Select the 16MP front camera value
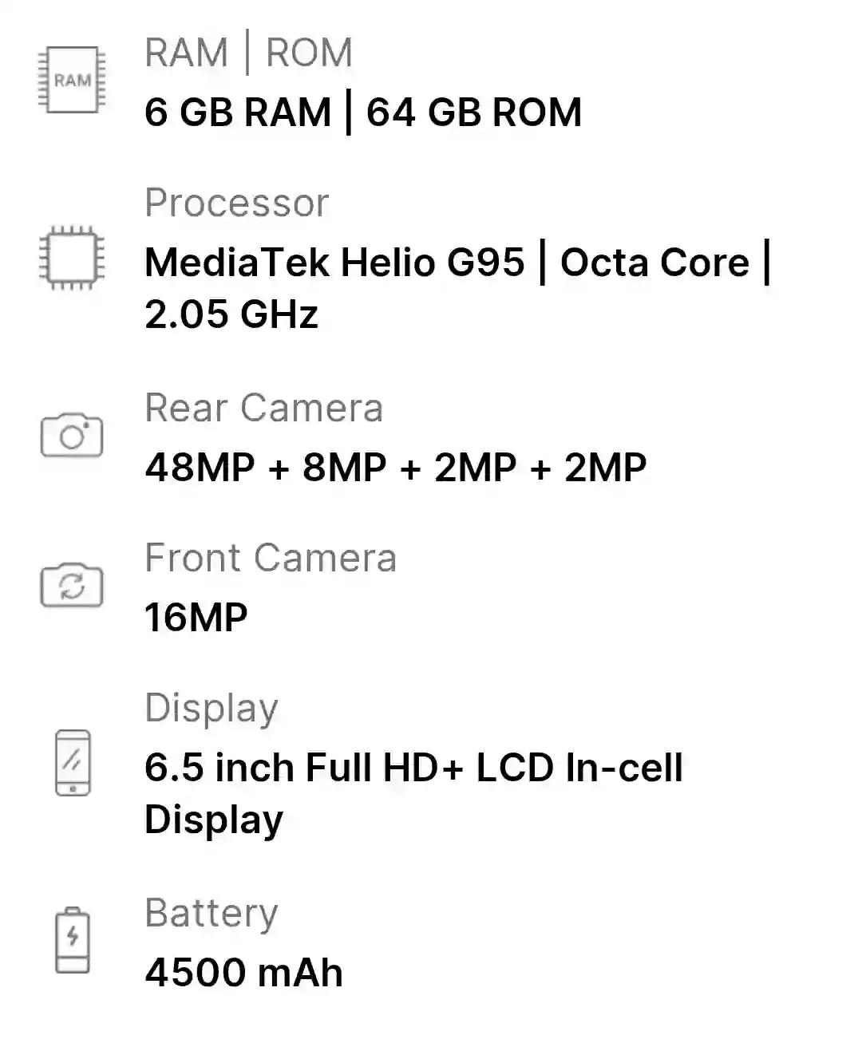The width and height of the screenshot is (862, 1039). tap(196, 617)
